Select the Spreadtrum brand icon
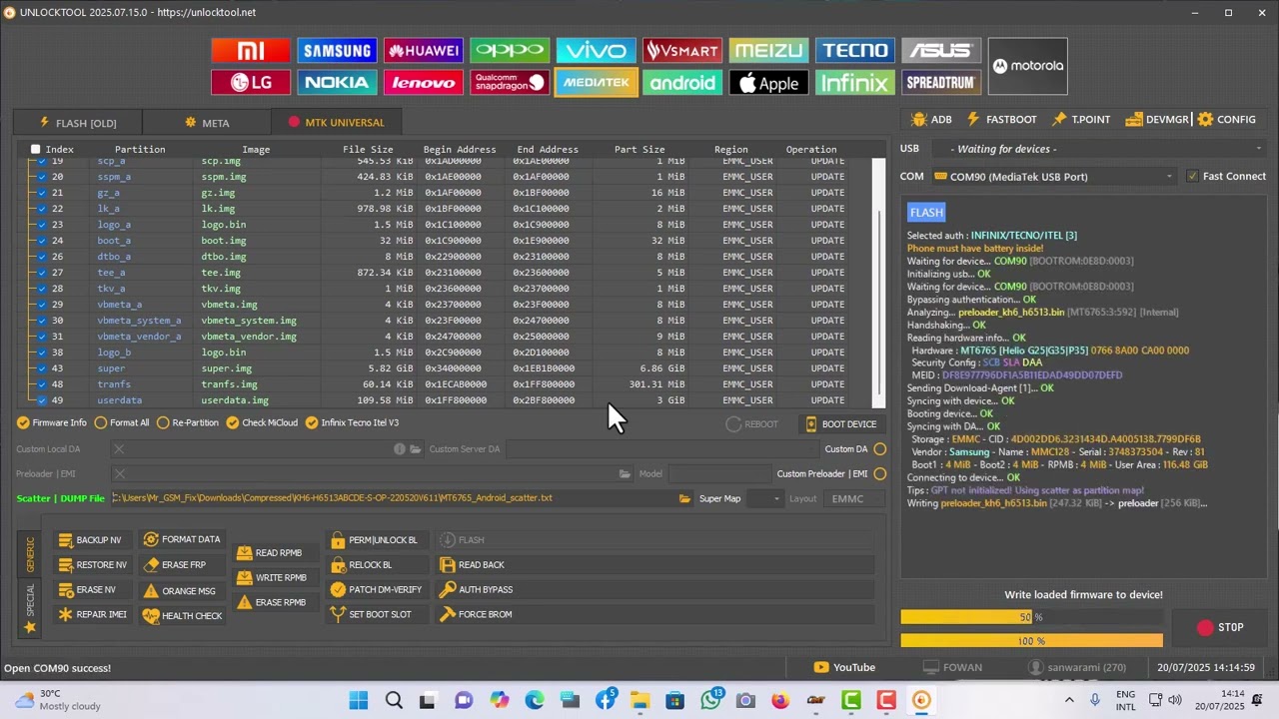The height and width of the screenshot is (719, 1279). click(941, 83)
